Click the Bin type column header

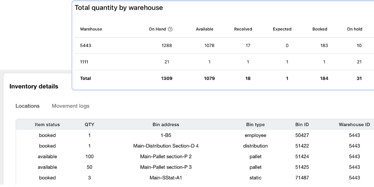pos(255,125)
